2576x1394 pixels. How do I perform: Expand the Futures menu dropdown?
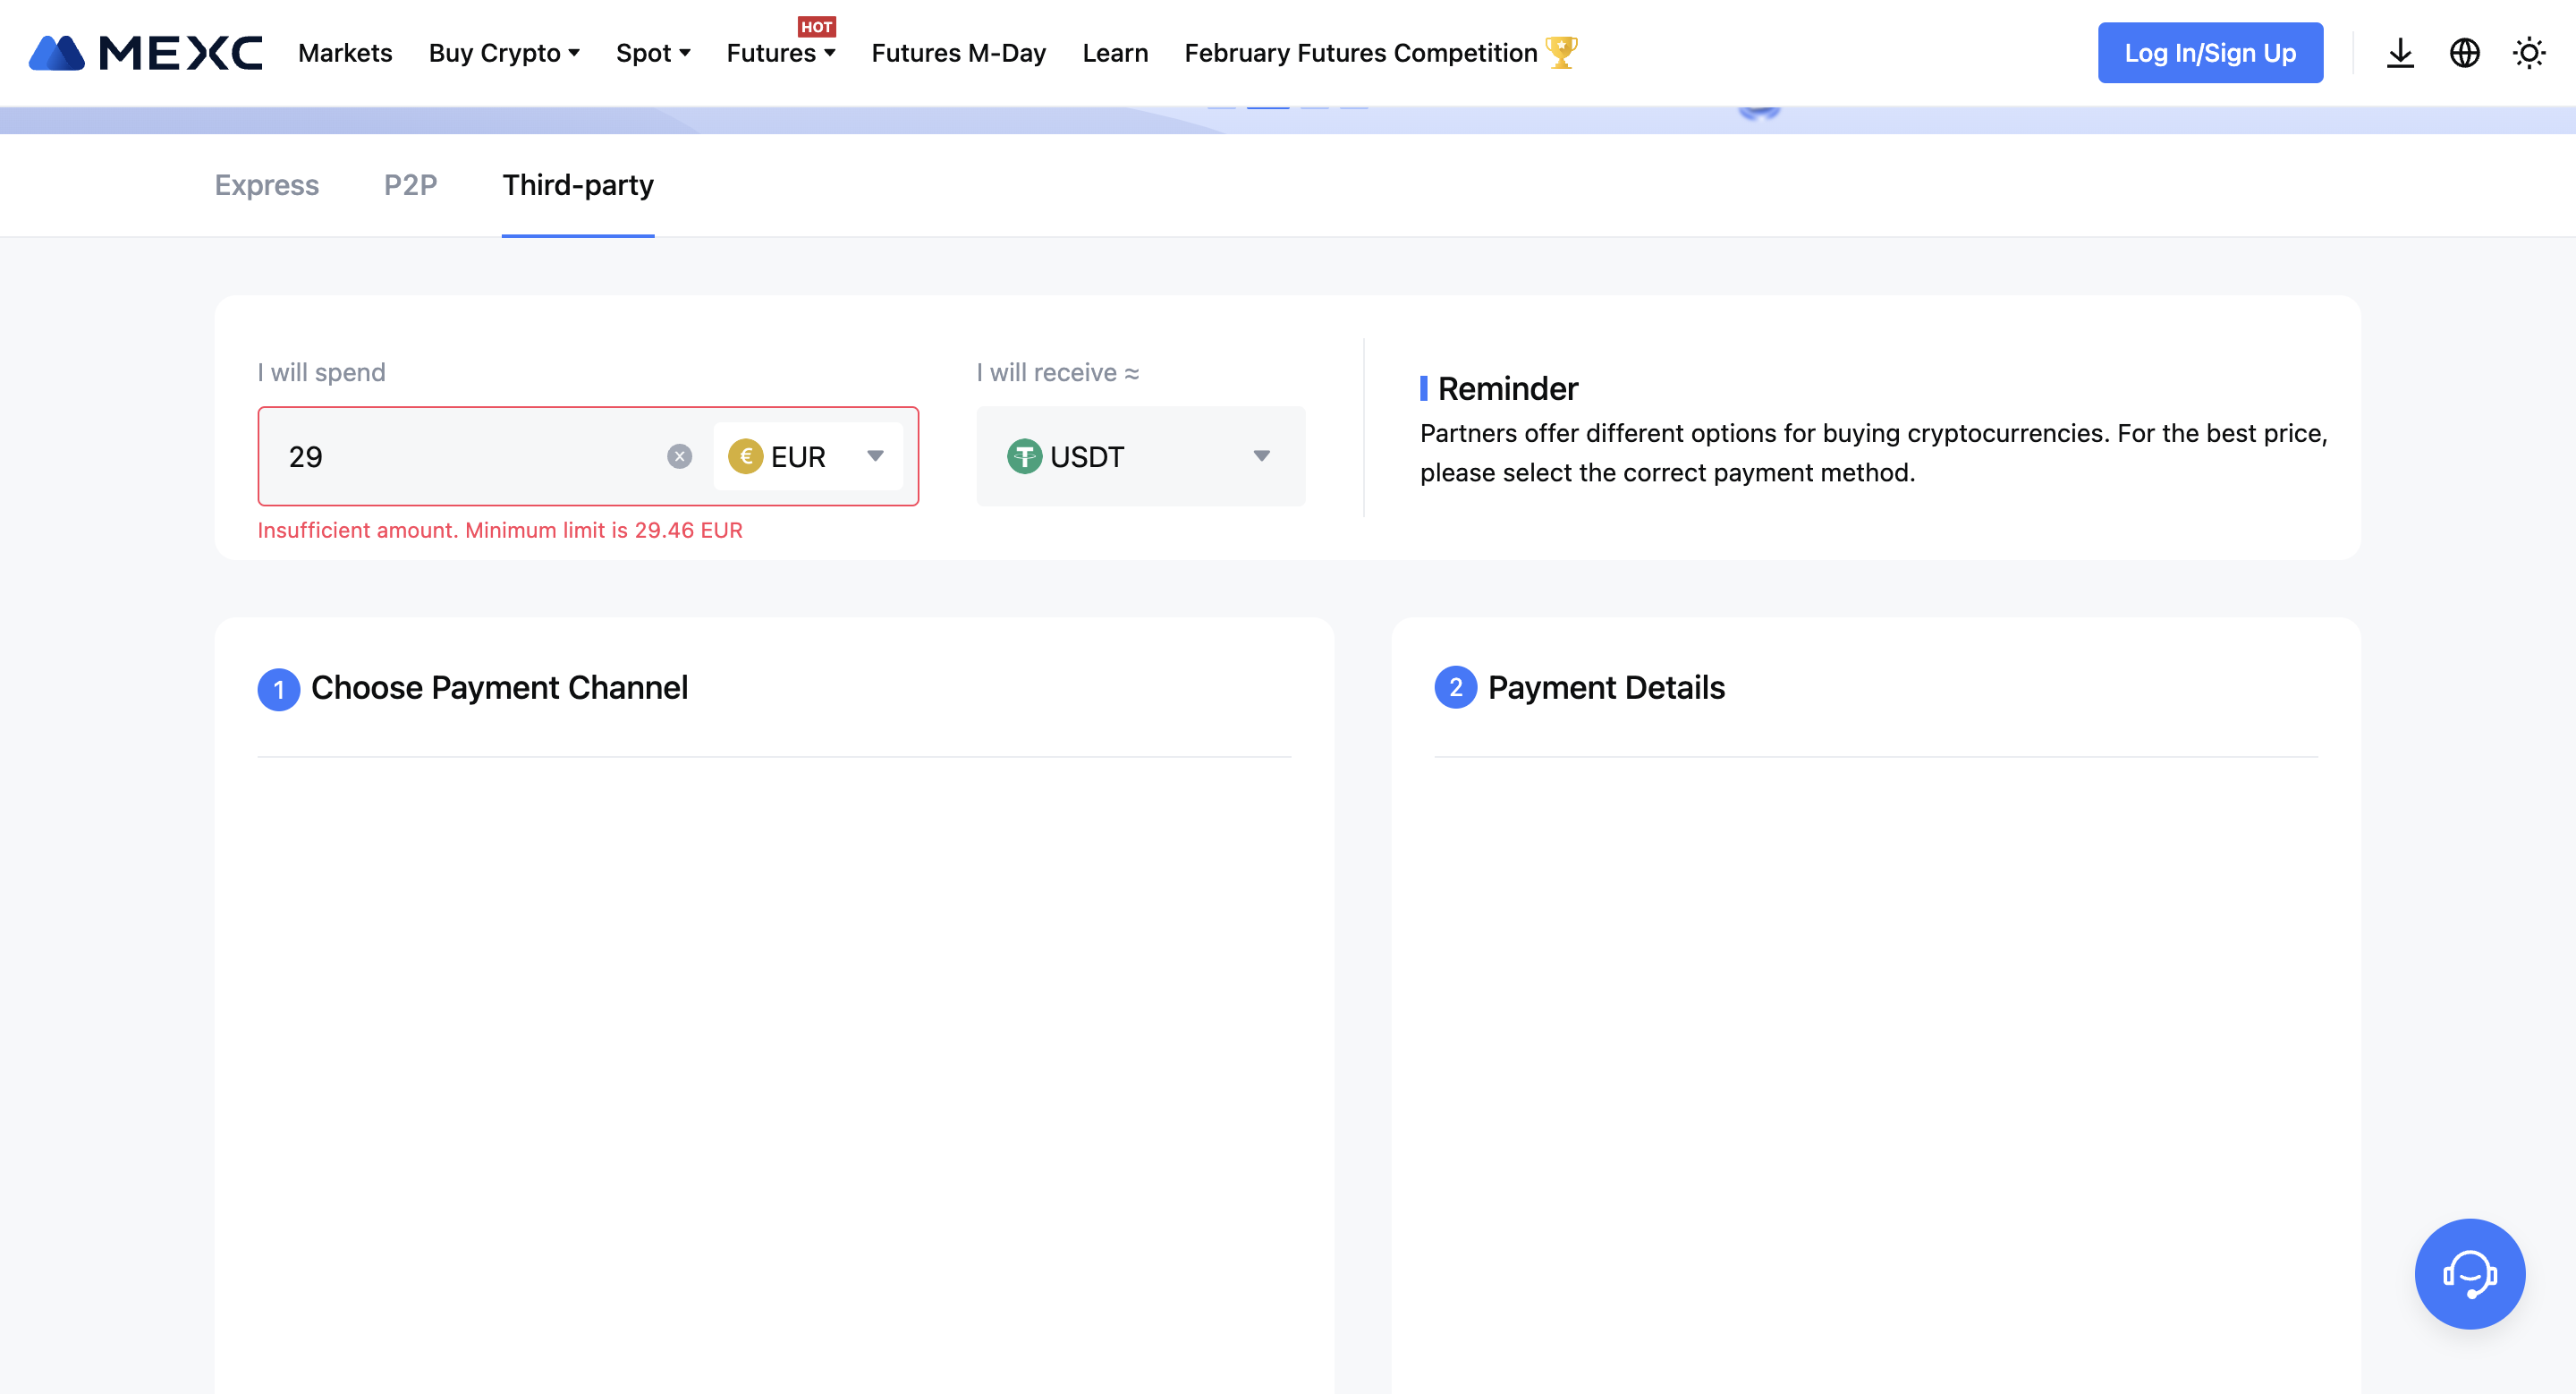click(781, 52)
